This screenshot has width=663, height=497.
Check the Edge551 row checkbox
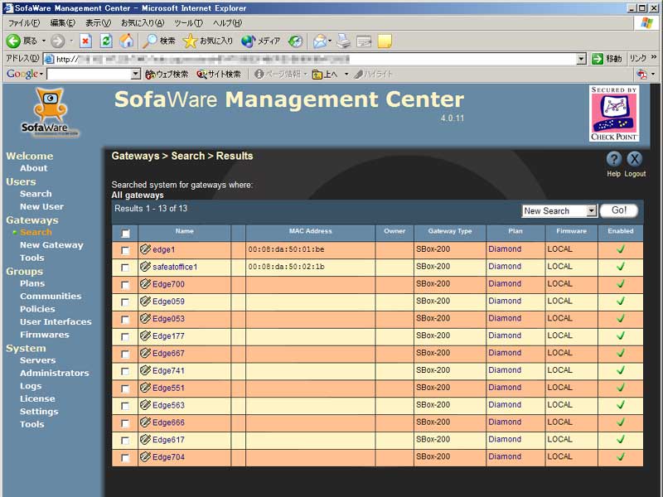(x=125, y=388)
